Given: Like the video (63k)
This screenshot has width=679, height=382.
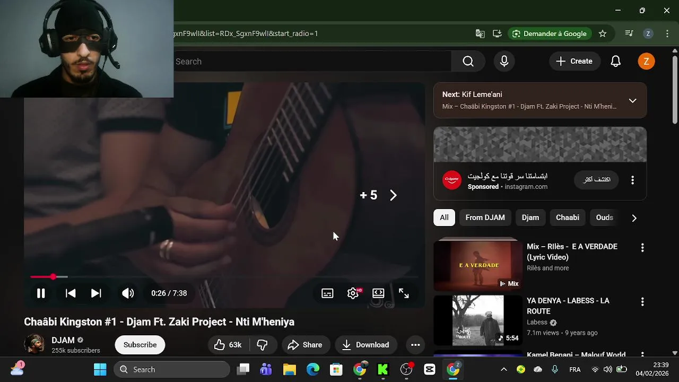Looking at the screenshot, I should [x=228, y=345].
